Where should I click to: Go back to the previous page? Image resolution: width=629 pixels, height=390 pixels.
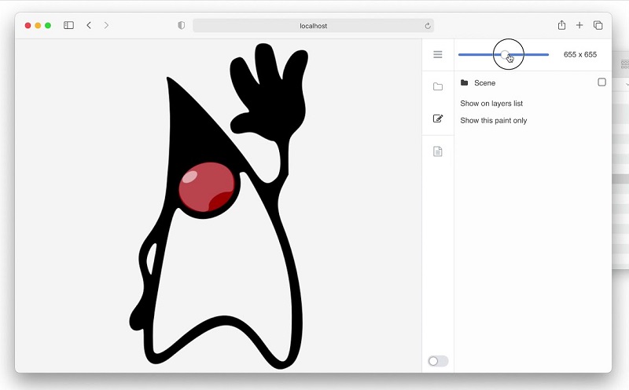(x=89, y=25)
